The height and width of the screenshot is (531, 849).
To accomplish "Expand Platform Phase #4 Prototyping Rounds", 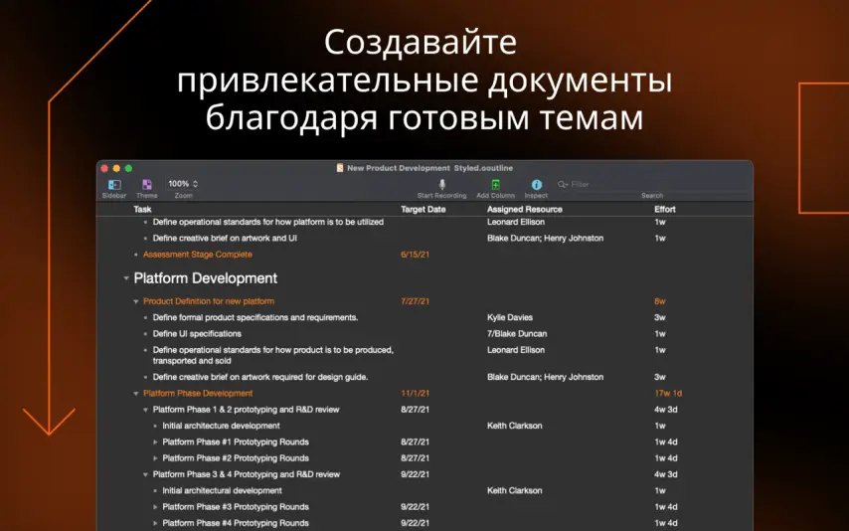I will pos(156,523).
